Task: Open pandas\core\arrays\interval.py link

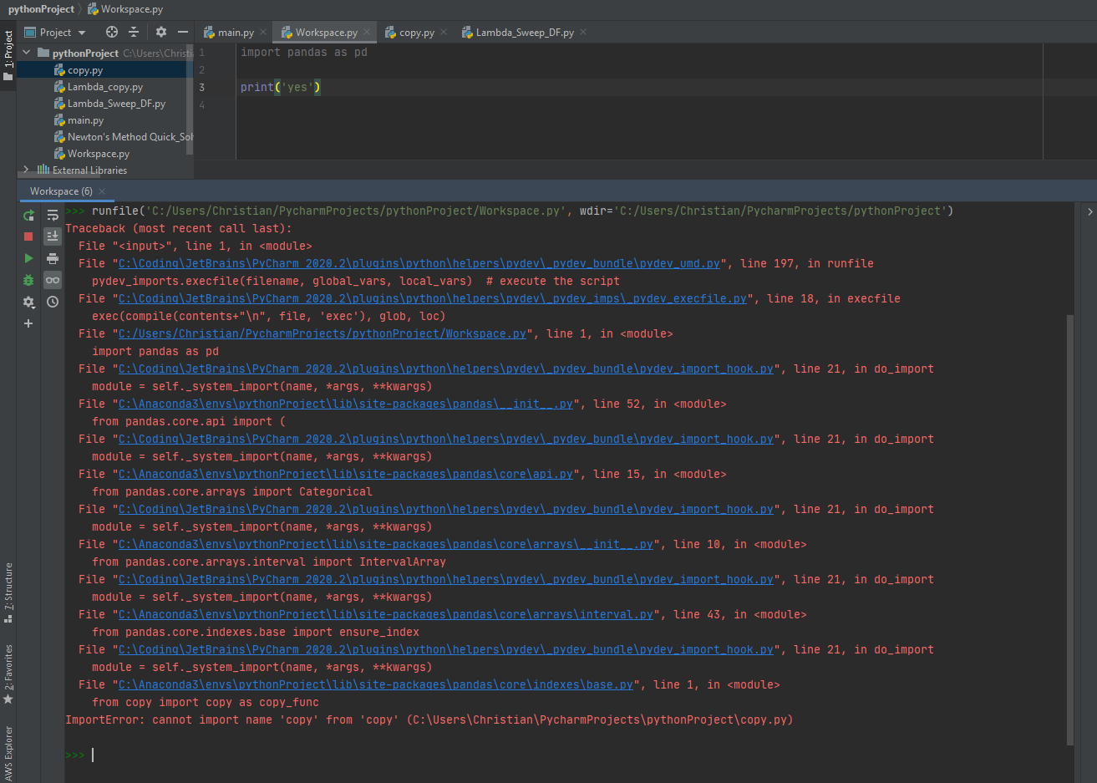Action: pos(386,614)
